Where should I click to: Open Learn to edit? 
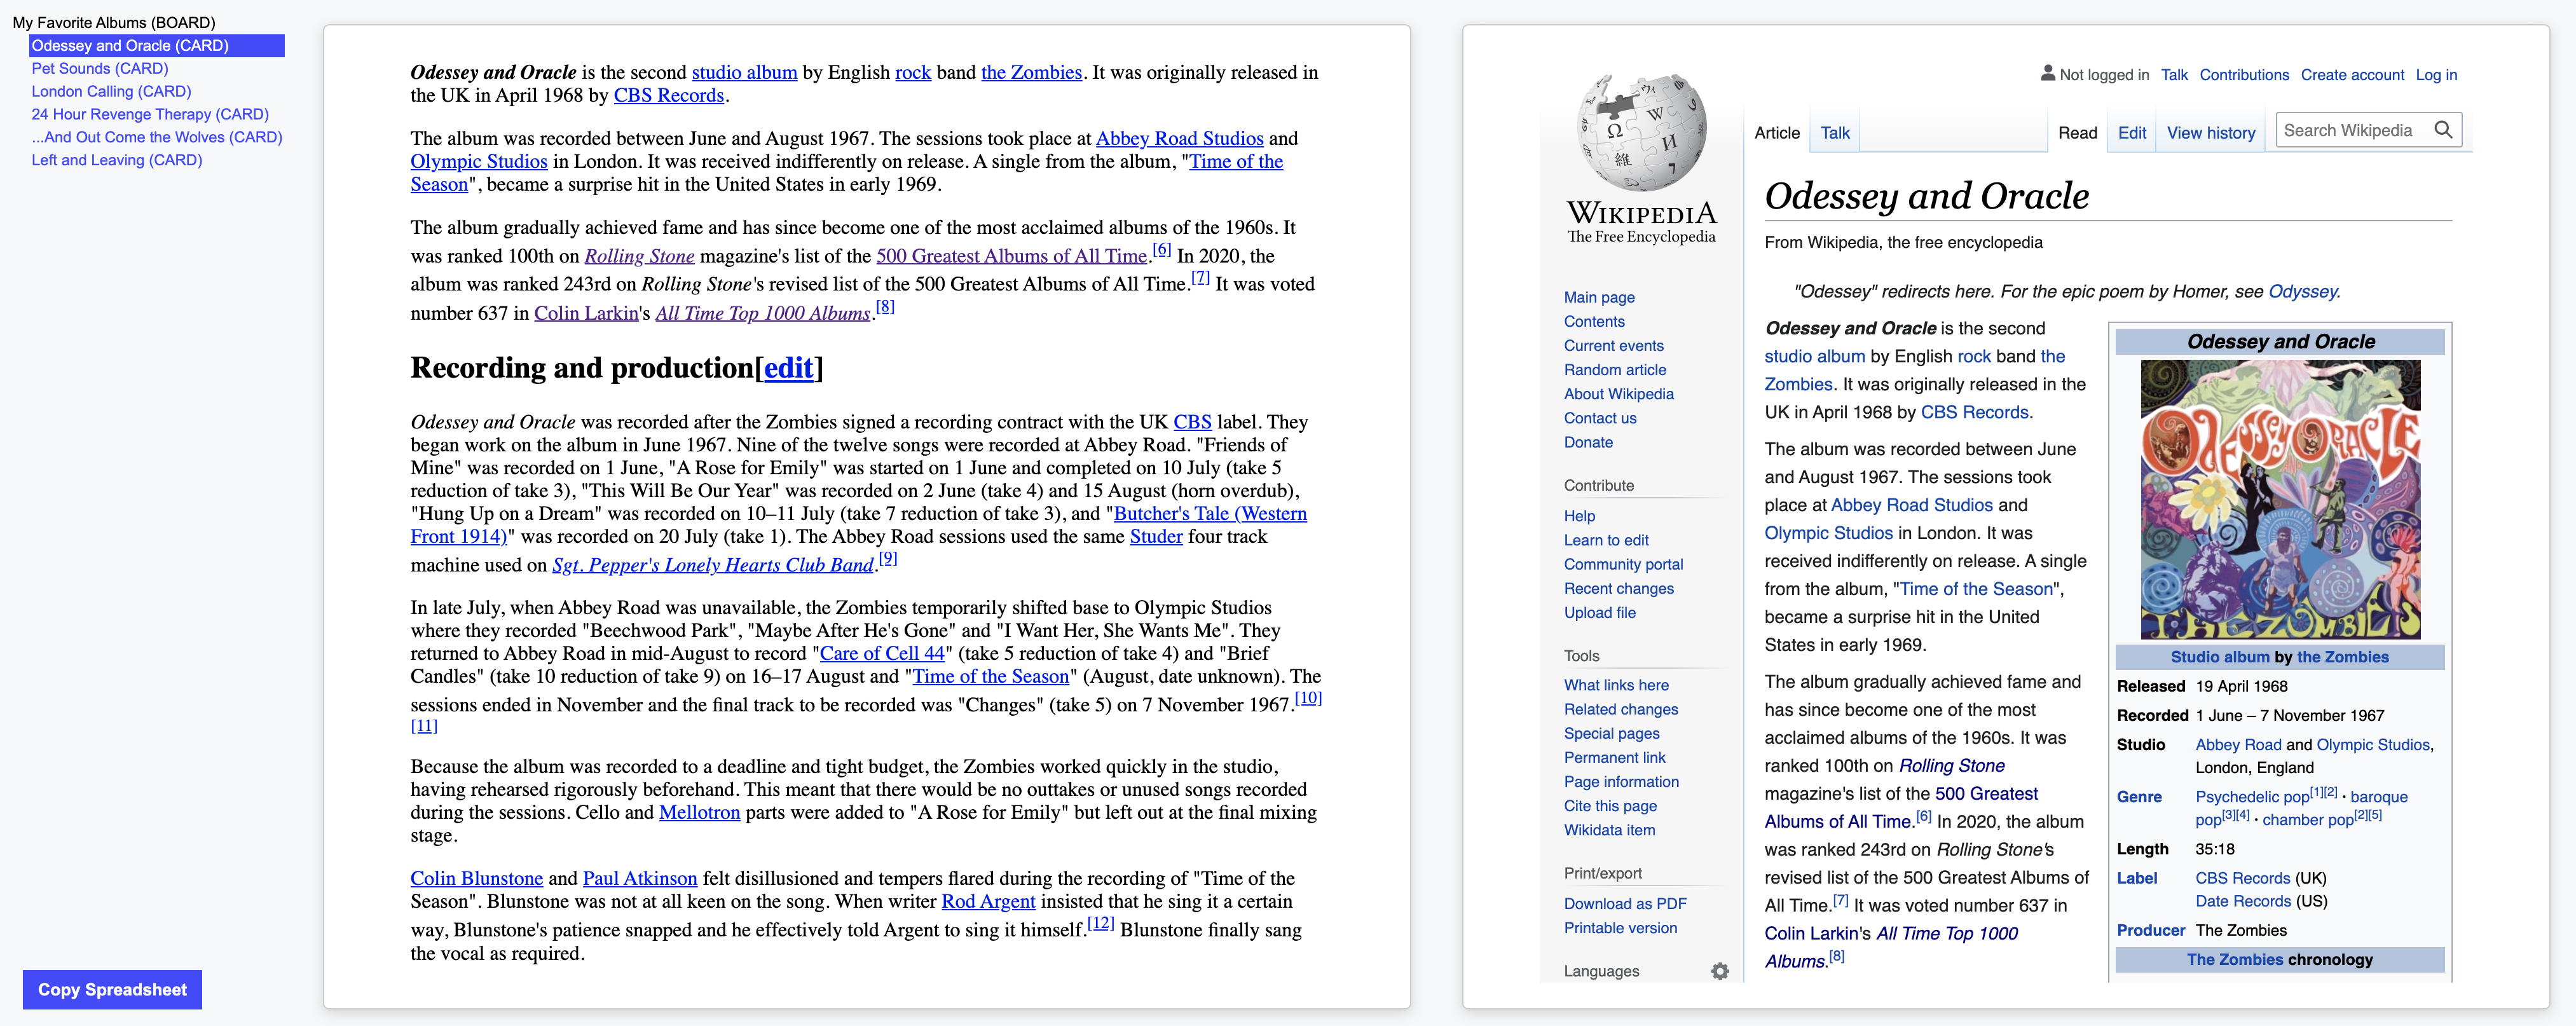[1605, 540]
